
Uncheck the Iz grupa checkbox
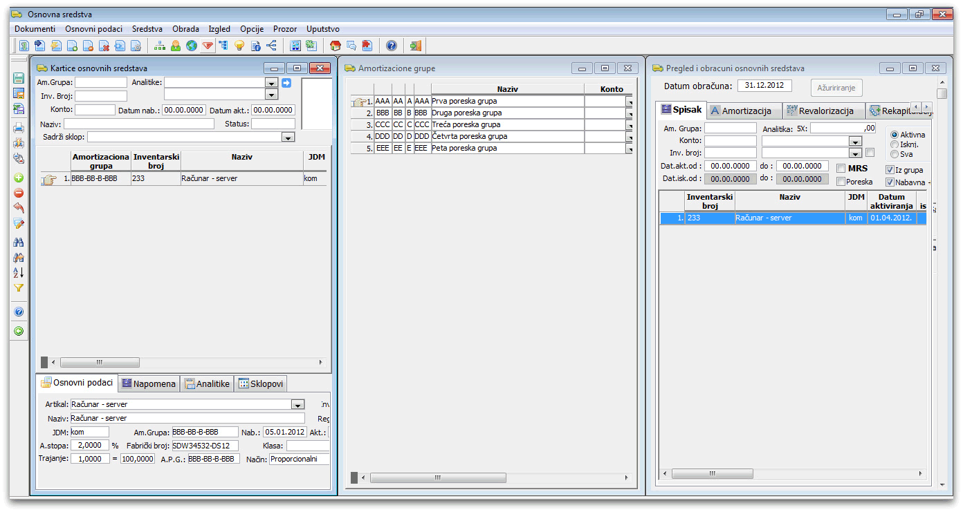(x=890, y=170)
